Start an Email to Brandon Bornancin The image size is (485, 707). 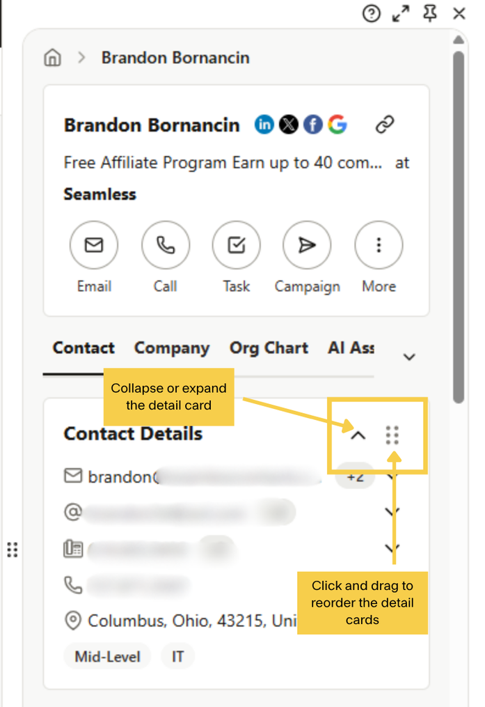click(94, 245)
